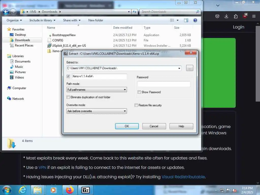
Task: Open the Visual Redistributable link
Action: coord(183,177)
